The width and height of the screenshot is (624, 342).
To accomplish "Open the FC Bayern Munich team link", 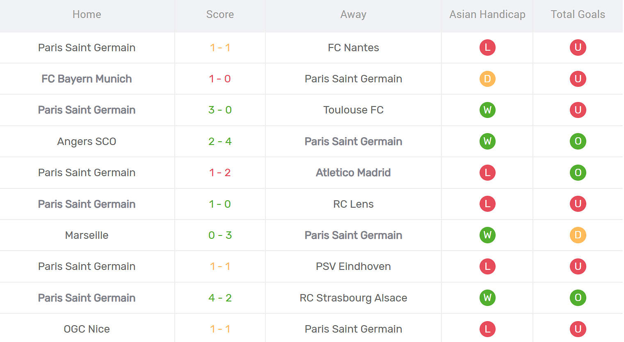I will (x=87, y=79).
